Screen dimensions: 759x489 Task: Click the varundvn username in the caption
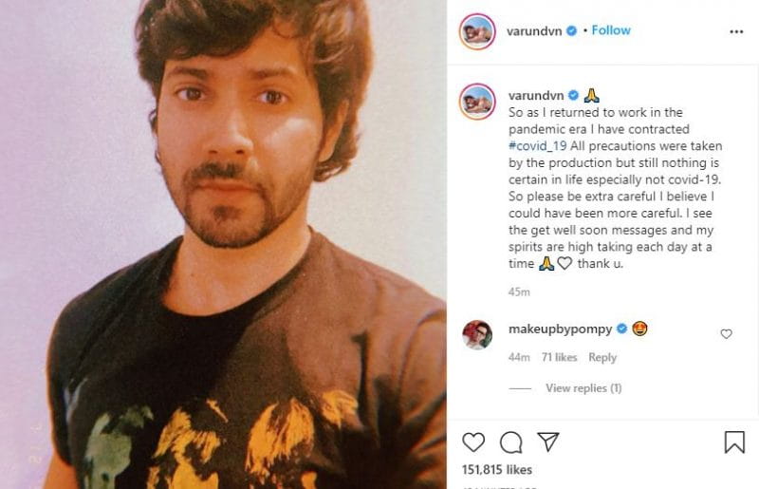[x=536, y=96]
